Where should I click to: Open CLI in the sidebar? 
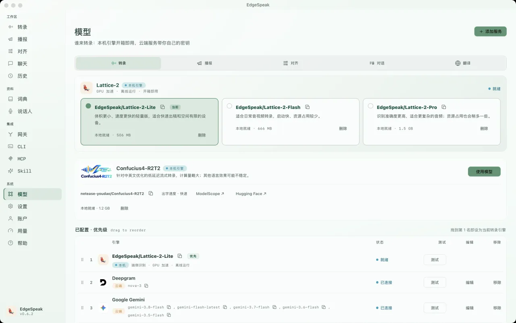point(33,147)
